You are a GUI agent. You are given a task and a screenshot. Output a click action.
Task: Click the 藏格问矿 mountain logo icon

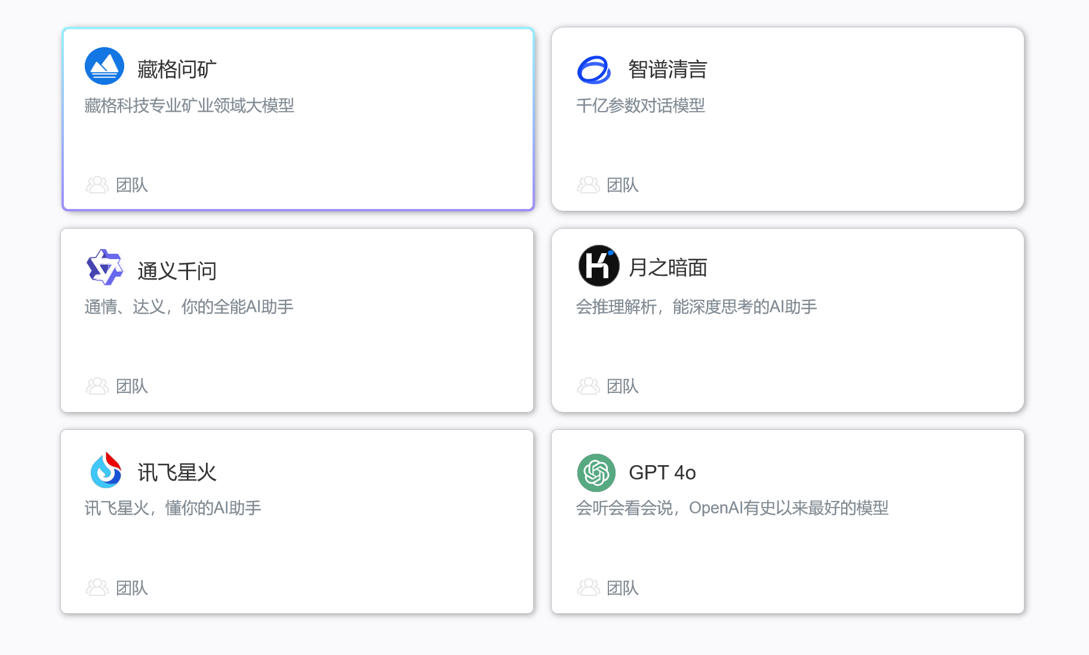click(104, 66)
